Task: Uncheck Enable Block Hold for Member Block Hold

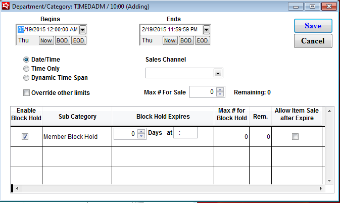Action: pyautogui.click(x=25, y=136)
